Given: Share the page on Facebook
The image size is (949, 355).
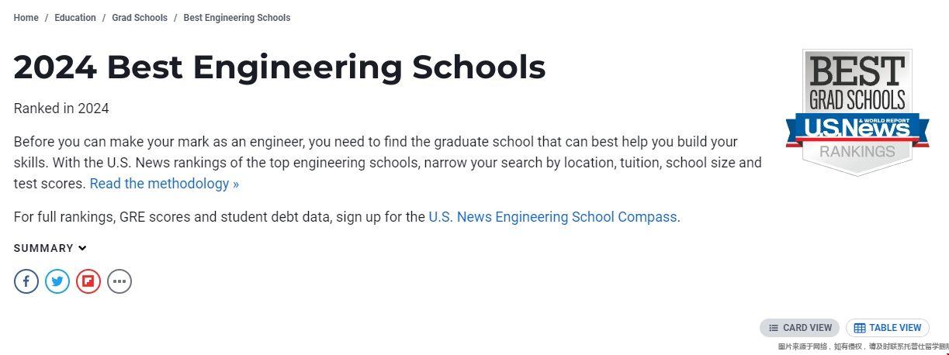Looking at the screenshot, I should click(x=26, y=281).
